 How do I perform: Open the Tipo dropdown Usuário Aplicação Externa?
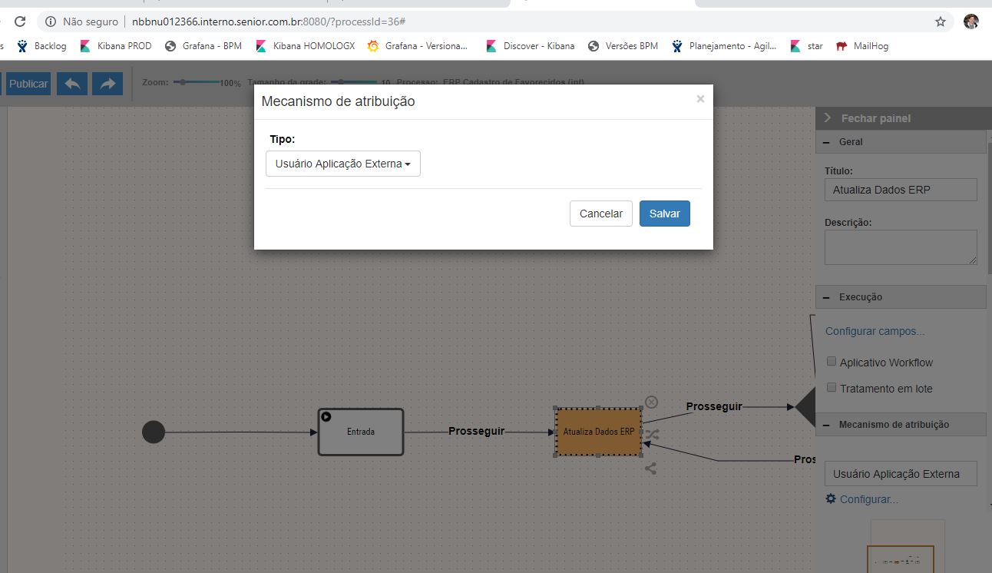(x=342, y=163)
